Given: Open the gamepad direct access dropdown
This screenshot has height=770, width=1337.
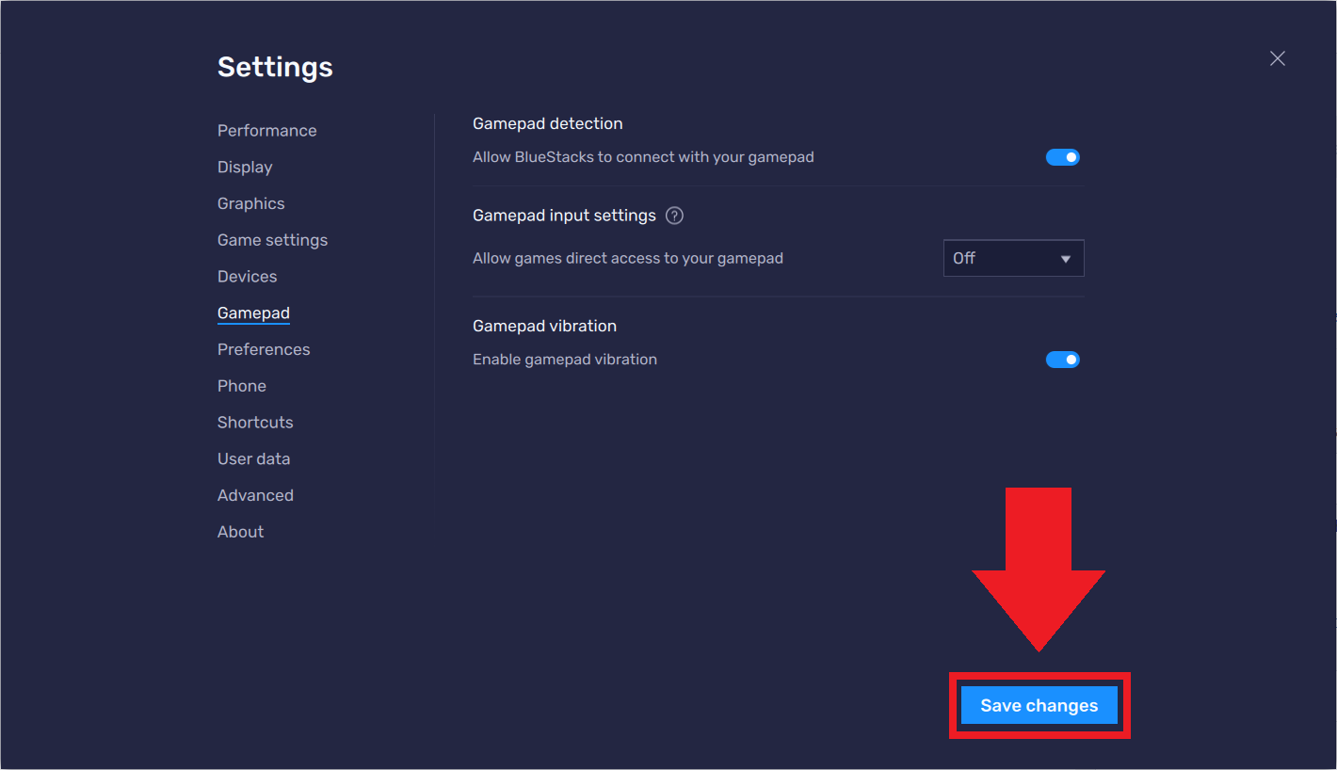Looking at the screenshot, I should click(1013, 258).
